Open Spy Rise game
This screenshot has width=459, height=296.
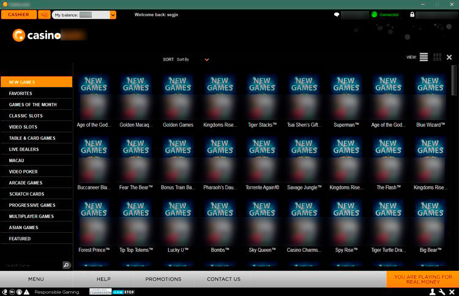tap(346, 226)
